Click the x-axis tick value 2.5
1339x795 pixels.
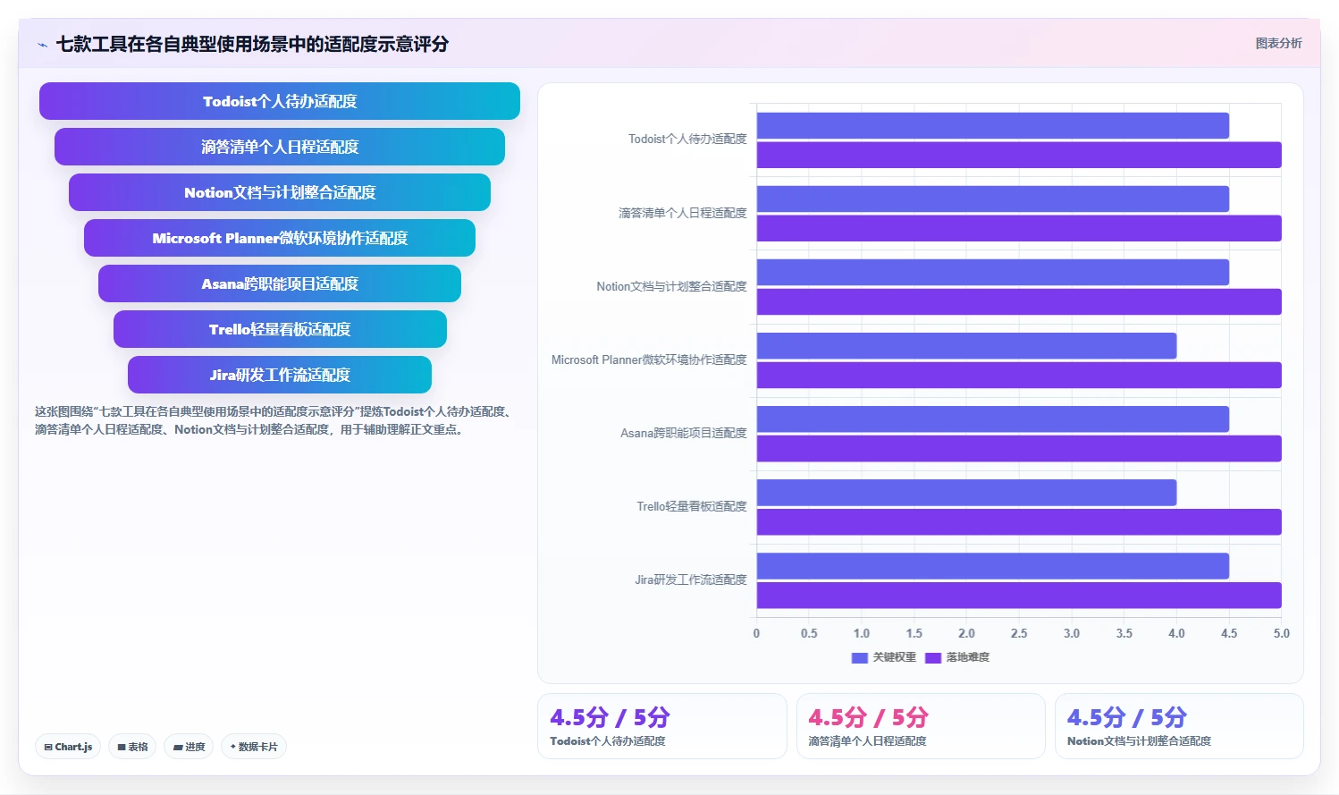tap(1019, 633)
